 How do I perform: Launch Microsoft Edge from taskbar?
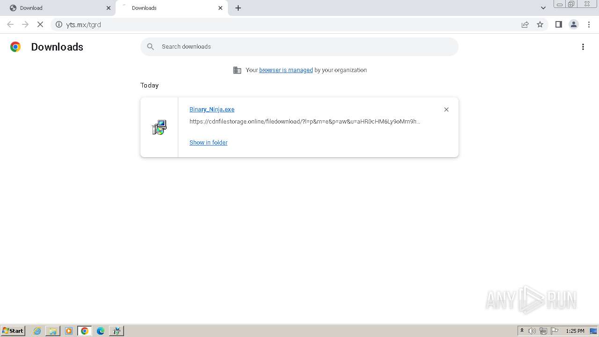(101, 331)
